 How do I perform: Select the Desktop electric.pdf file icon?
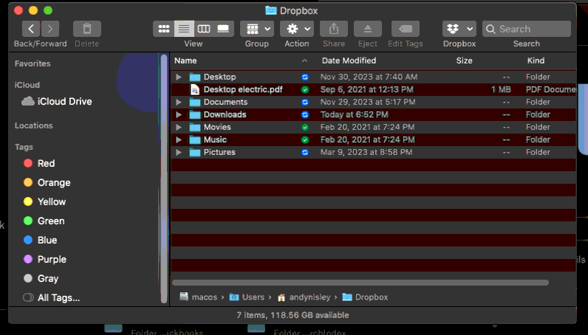pyautogui.click(x=194, y=89)
